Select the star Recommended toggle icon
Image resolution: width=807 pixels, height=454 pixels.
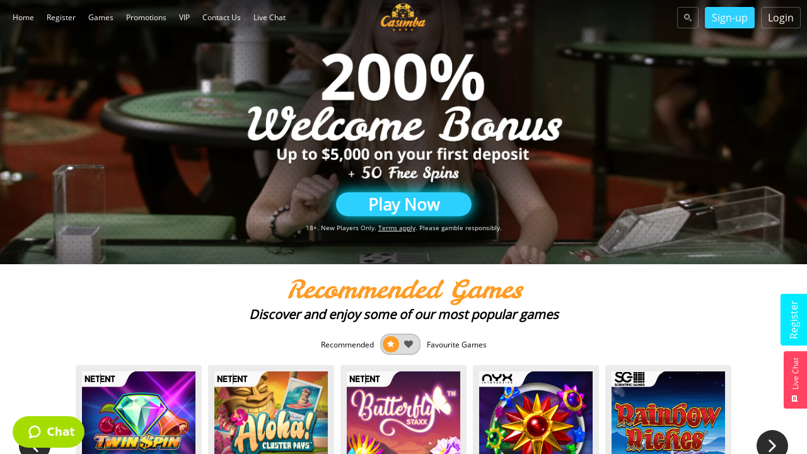point(391,344)
